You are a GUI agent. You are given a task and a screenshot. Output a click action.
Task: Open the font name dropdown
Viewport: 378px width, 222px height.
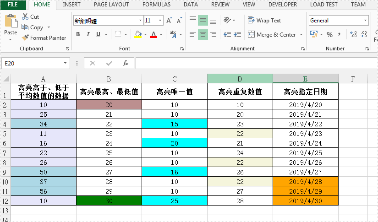[x=140, y=21]
